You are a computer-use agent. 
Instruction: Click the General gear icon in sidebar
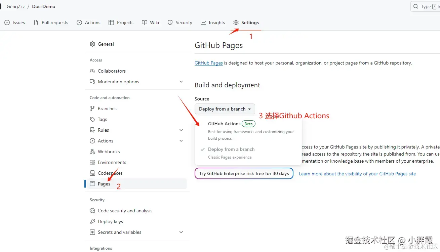coord(92,44)
